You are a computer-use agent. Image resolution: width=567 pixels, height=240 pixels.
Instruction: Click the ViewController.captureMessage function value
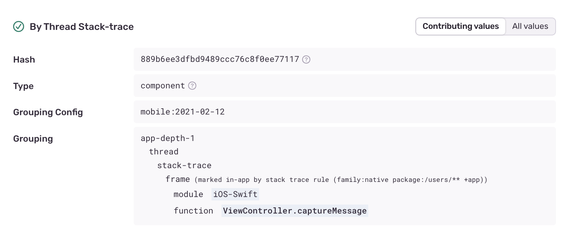coord(294,210)
